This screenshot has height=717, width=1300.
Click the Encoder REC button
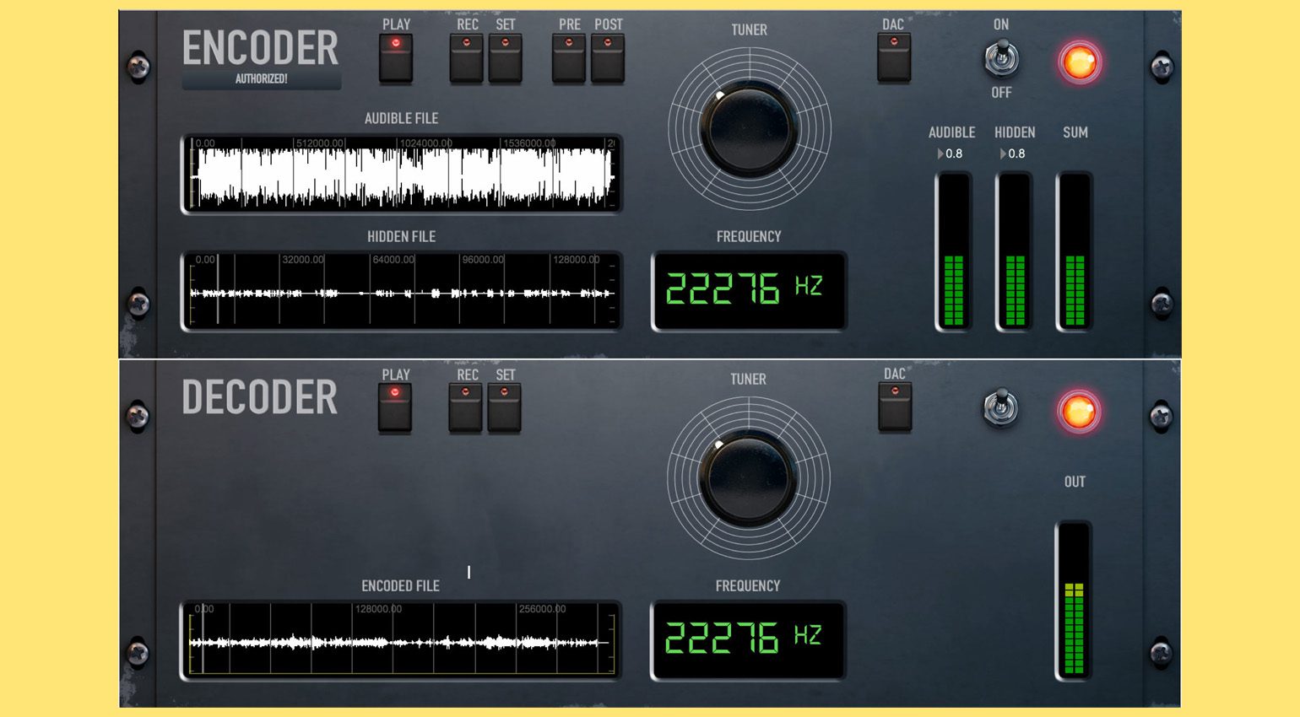coord(466,58)
